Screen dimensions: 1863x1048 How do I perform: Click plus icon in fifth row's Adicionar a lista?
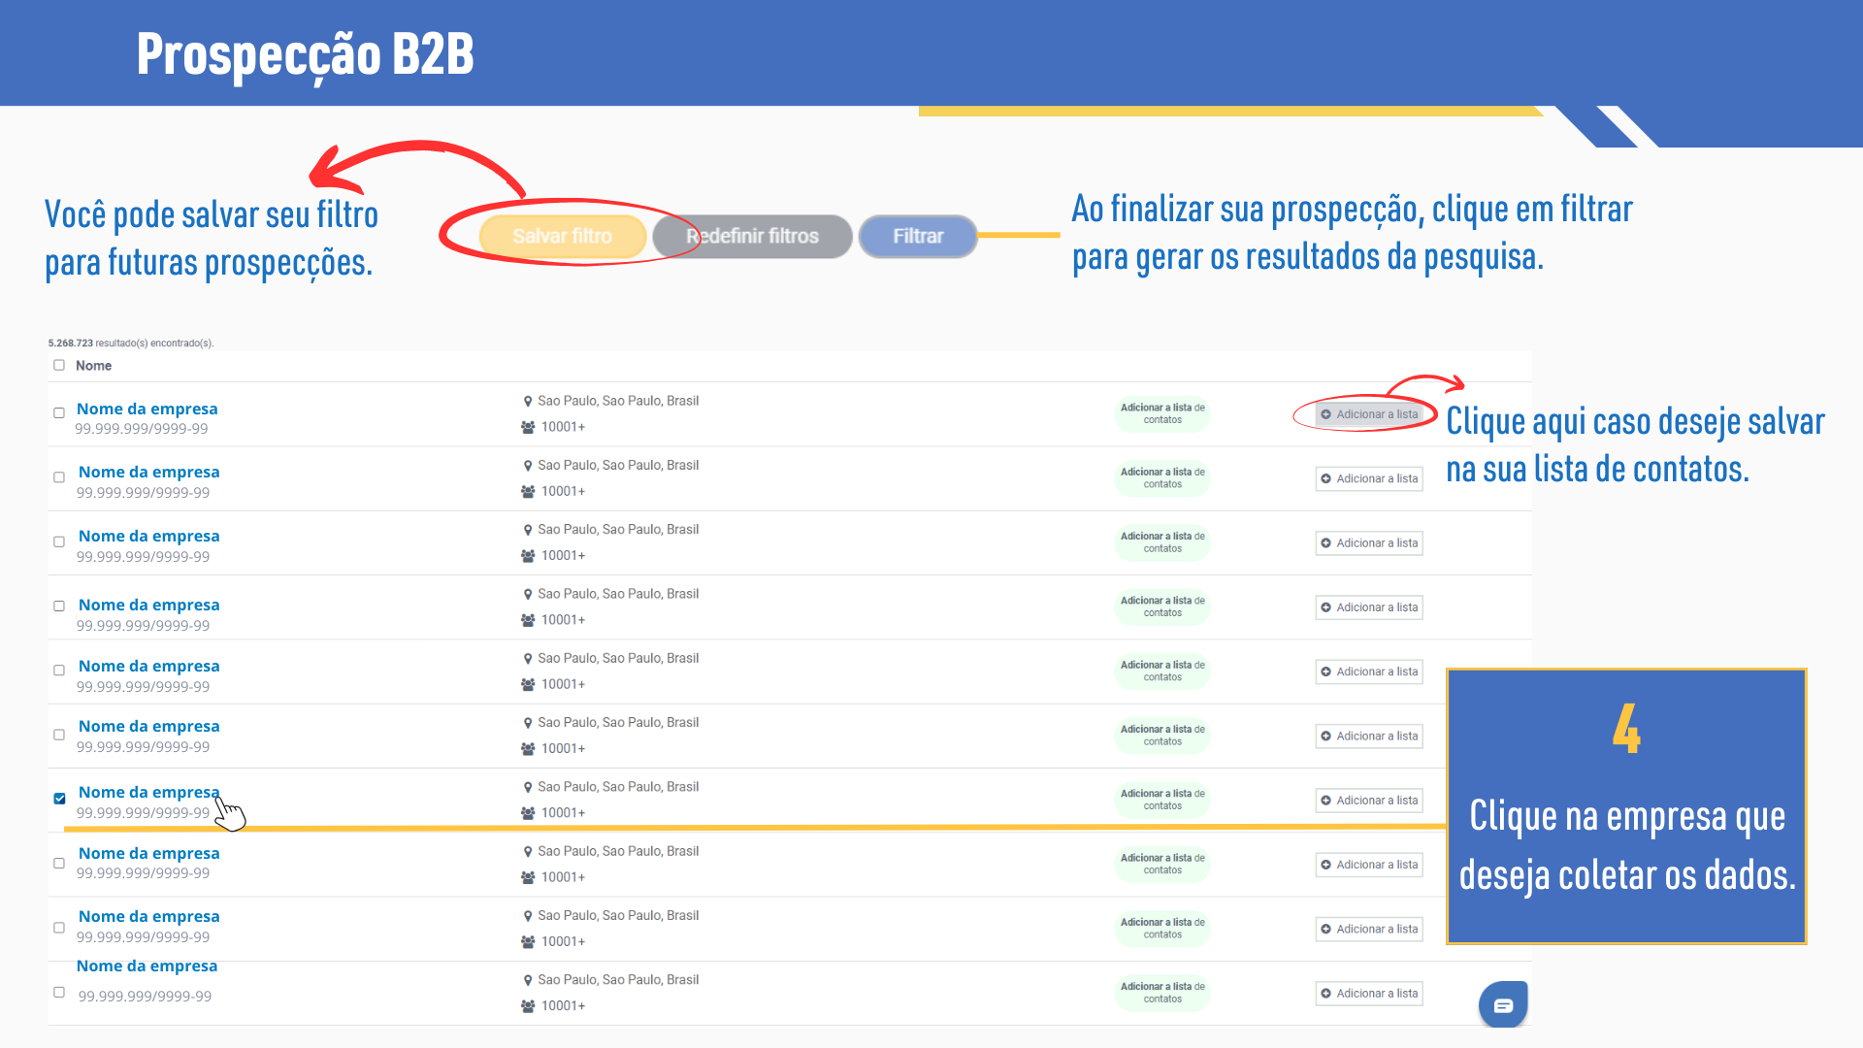click(x=1325, y=671)
